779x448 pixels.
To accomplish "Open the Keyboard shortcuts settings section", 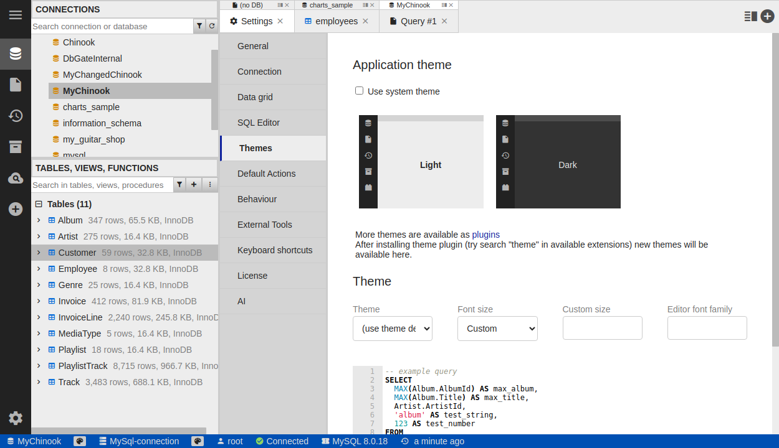I will point(275,250).
